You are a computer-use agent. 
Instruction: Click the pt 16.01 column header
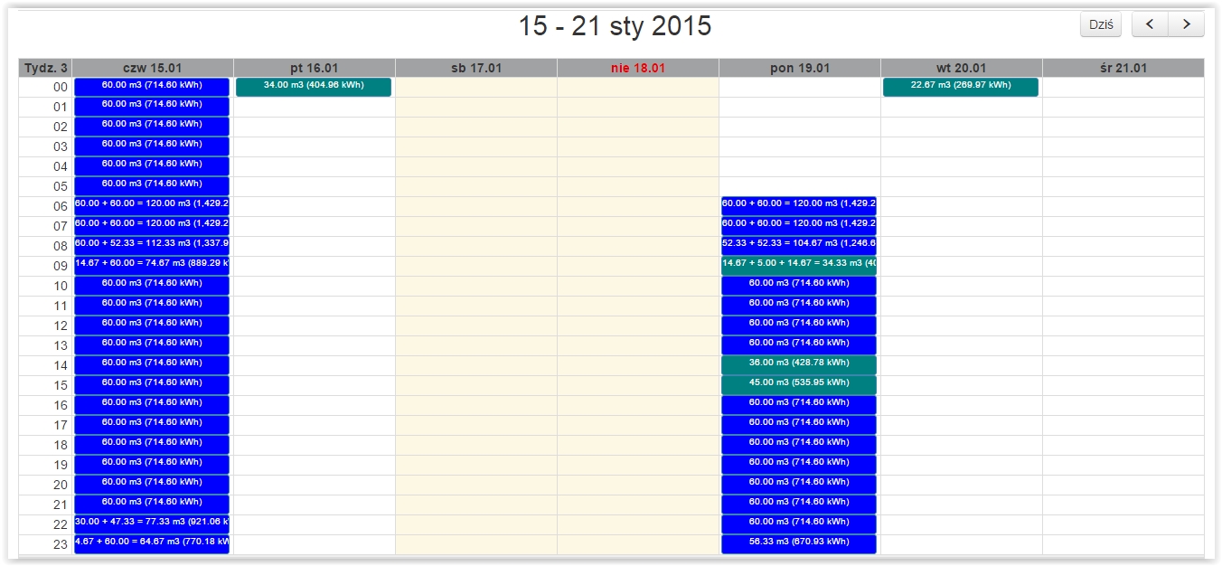[315, 68]
